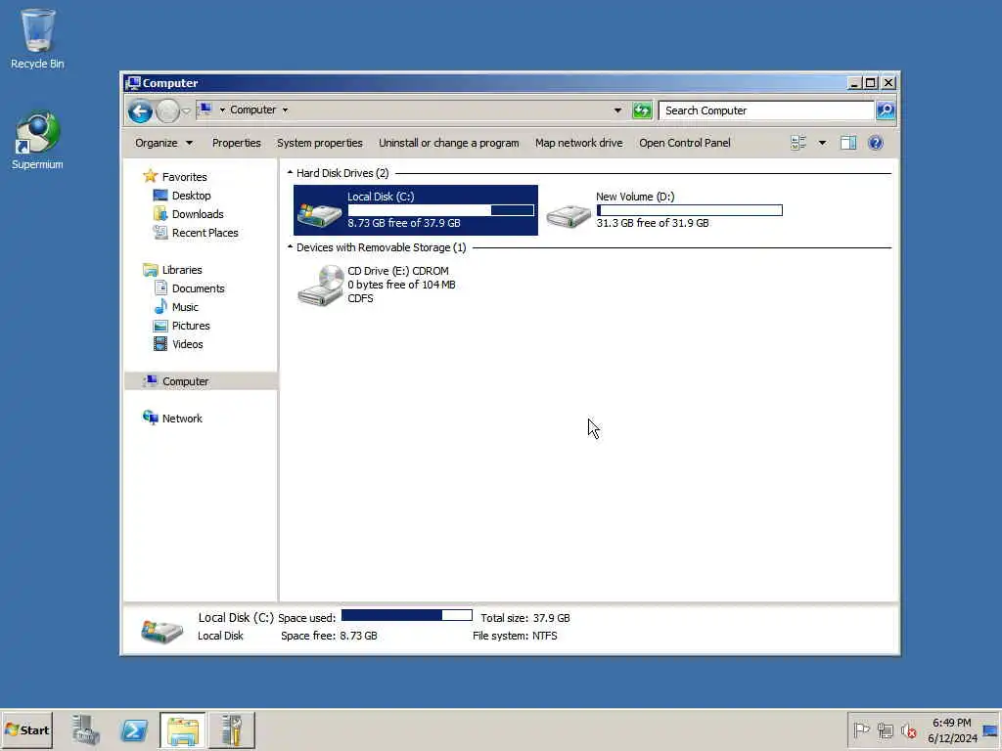Maximize the Computer window
Image resolution: width=1002 pixels, height=751 pixels.
pos(870,83)
